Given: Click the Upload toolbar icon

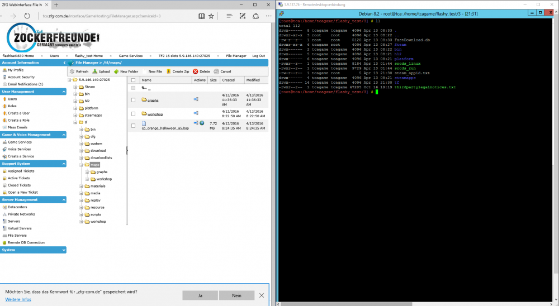Looking at the screenshot, I should point(94,71).
